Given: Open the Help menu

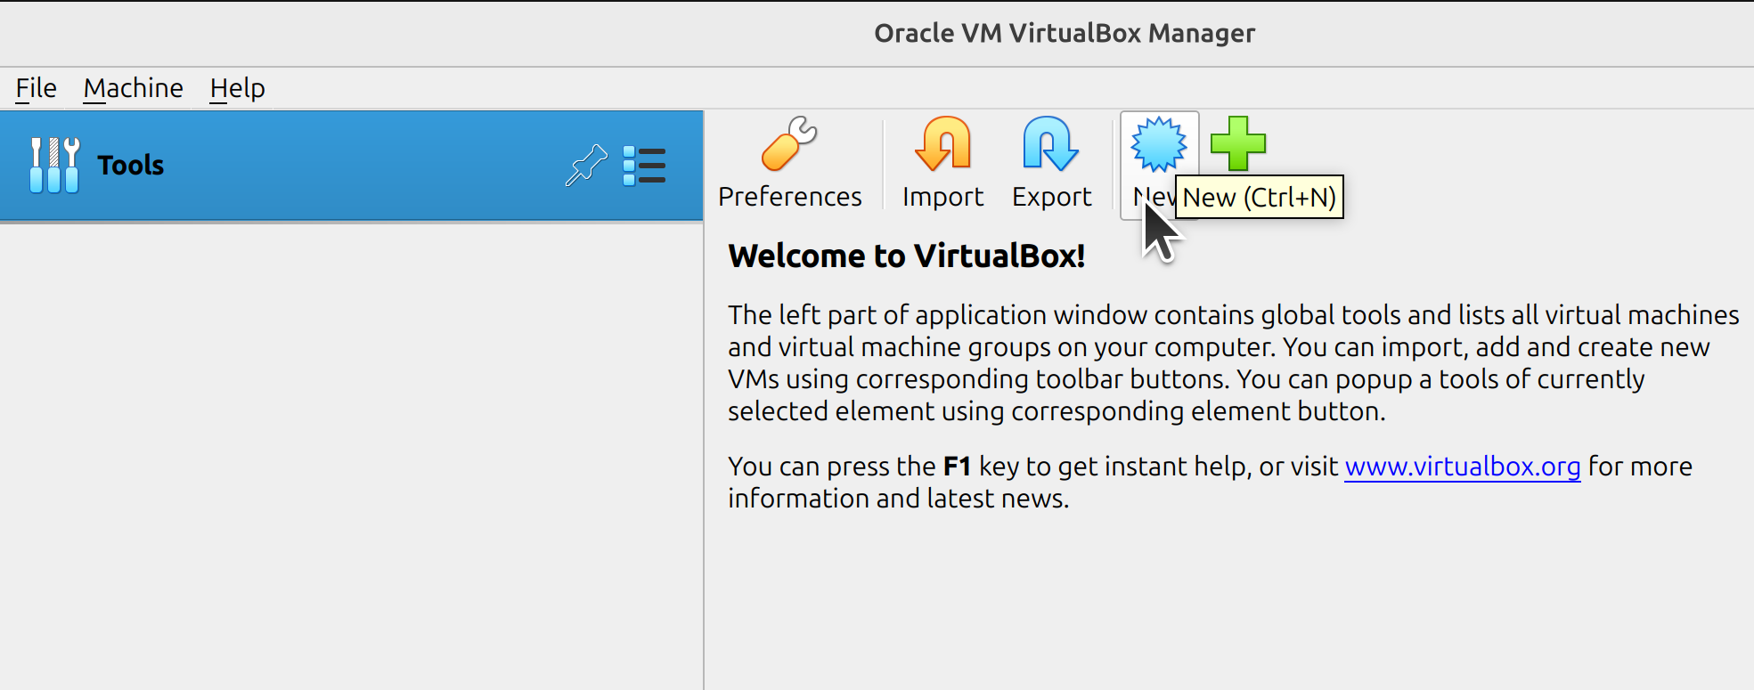Looking at the screenshot, I should pyautogui.click(x=237, y=88).
